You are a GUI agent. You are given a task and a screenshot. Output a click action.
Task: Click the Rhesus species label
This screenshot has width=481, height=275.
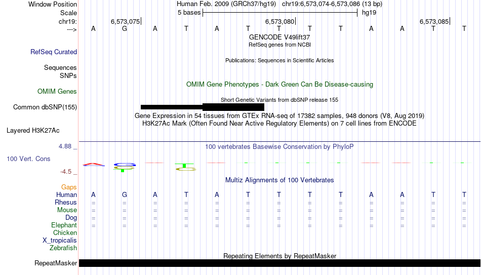click(66, 203)
